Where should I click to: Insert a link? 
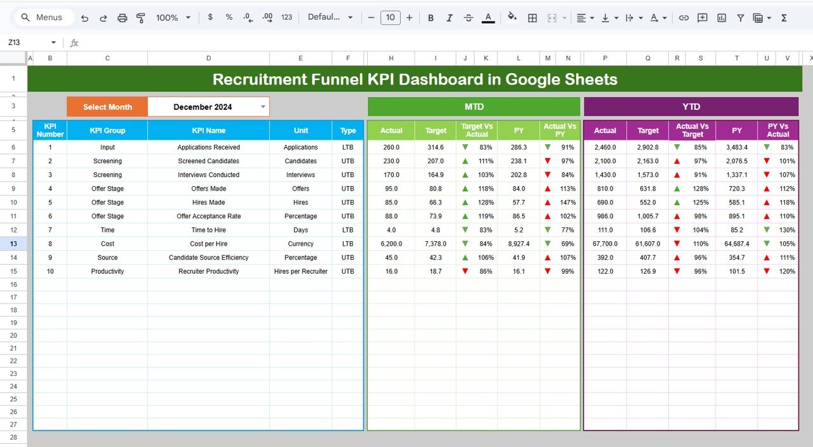click(x=684, y=17)
